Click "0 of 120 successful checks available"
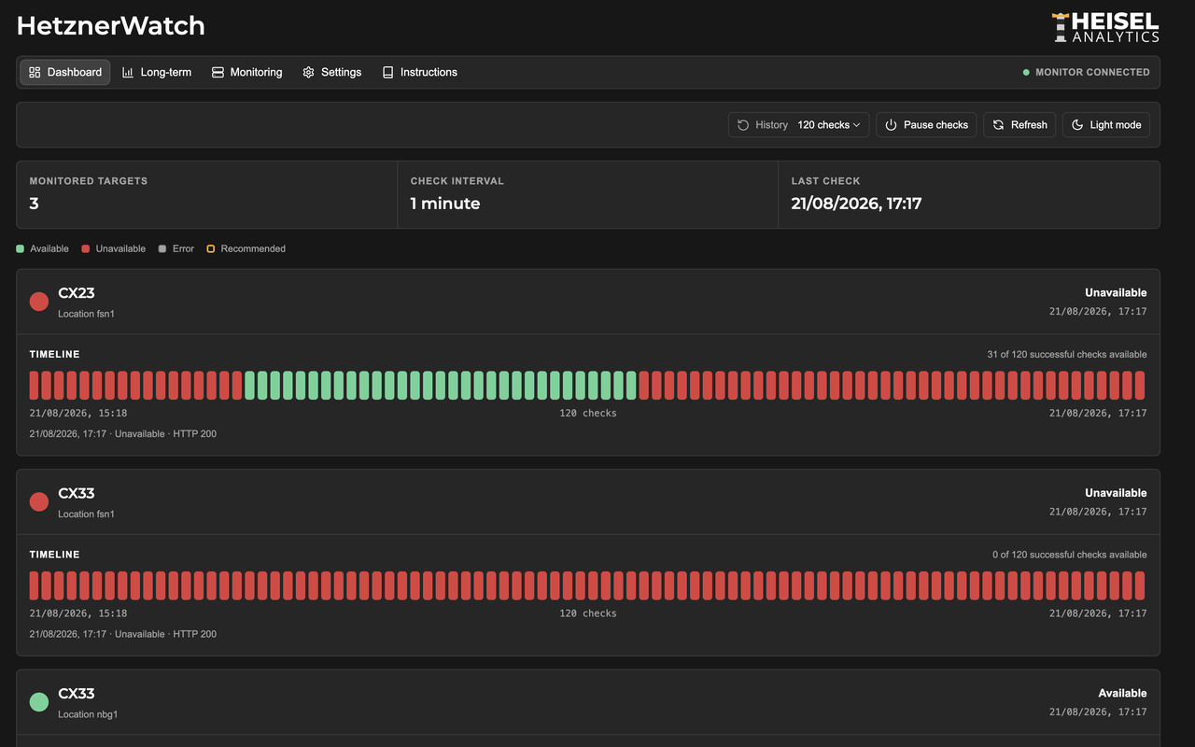 (x=1070, y=555)
